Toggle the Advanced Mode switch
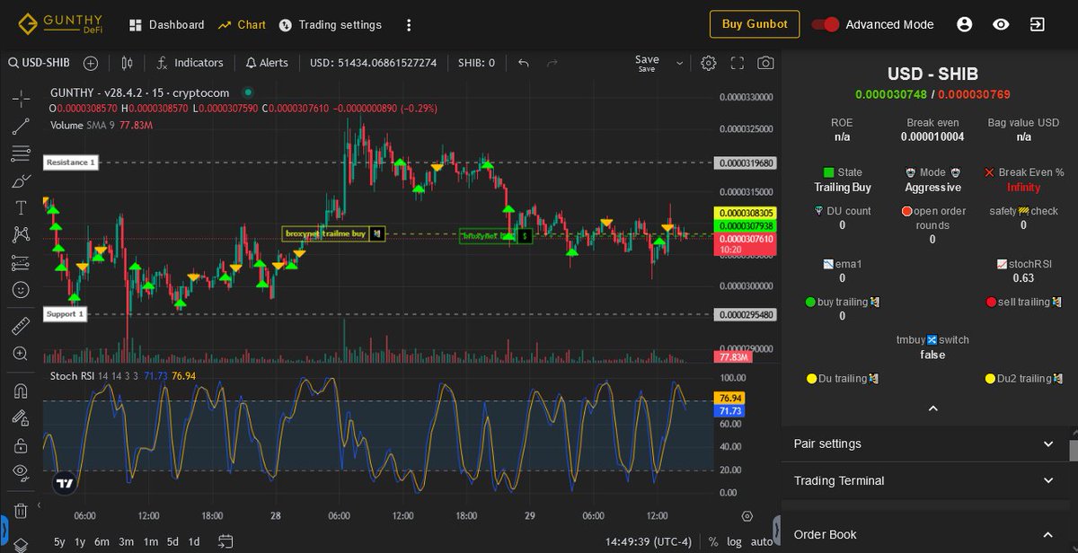The image size is (1078, 553). pyautogui.click(x=826, y=24)
